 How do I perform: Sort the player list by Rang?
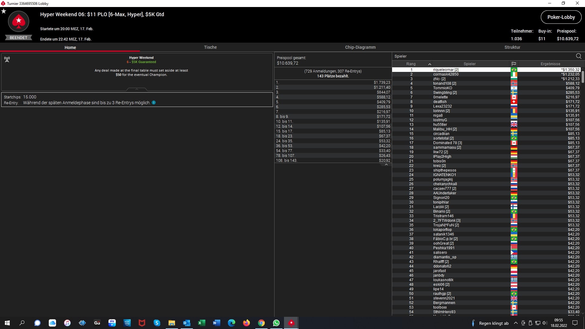pos(411,64)
